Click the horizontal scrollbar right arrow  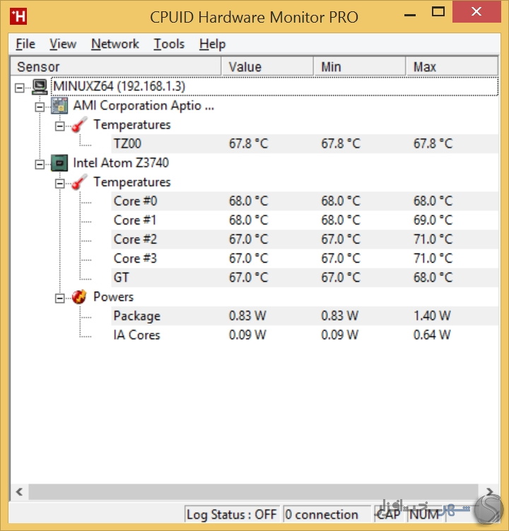(x=489, y=492)
